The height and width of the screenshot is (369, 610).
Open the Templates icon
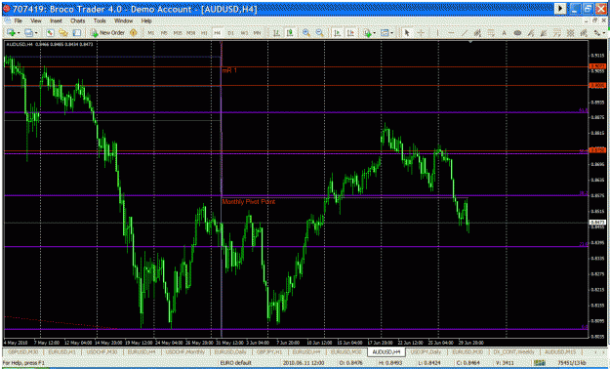(x=385, y=33)
